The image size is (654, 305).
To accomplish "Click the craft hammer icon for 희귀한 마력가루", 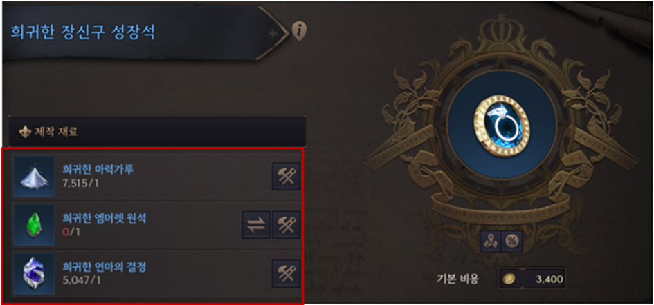I will click(x=286, y=176).
